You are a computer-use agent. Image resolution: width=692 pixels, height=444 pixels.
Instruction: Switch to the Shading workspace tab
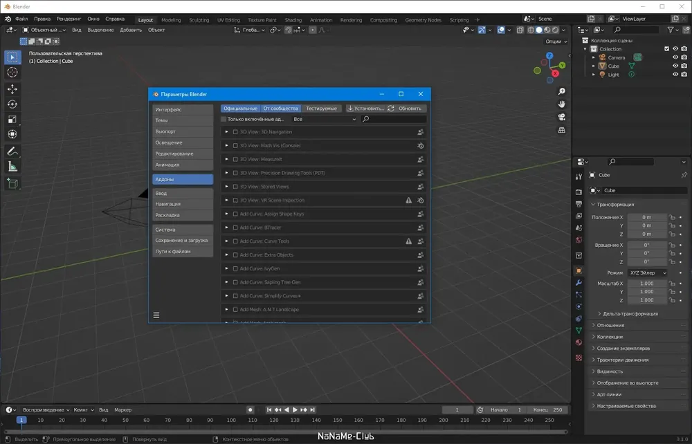click(x=293, y=20)
